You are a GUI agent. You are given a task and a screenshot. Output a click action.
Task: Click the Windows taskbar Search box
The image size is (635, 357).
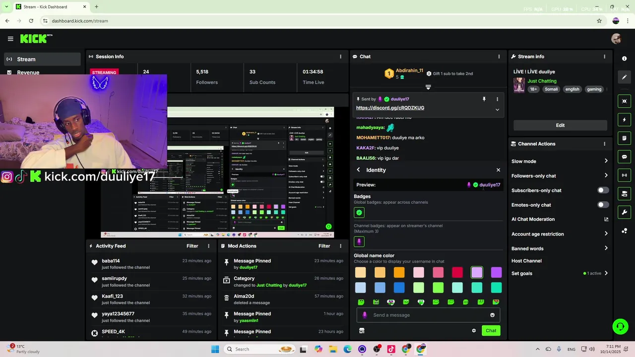(259, 349)
